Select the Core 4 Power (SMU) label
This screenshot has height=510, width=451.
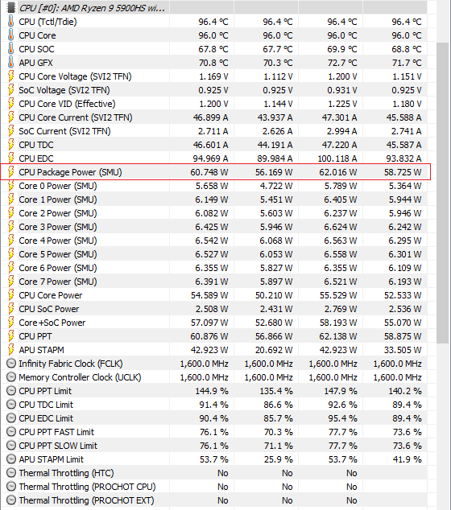(x=58, y=241)
